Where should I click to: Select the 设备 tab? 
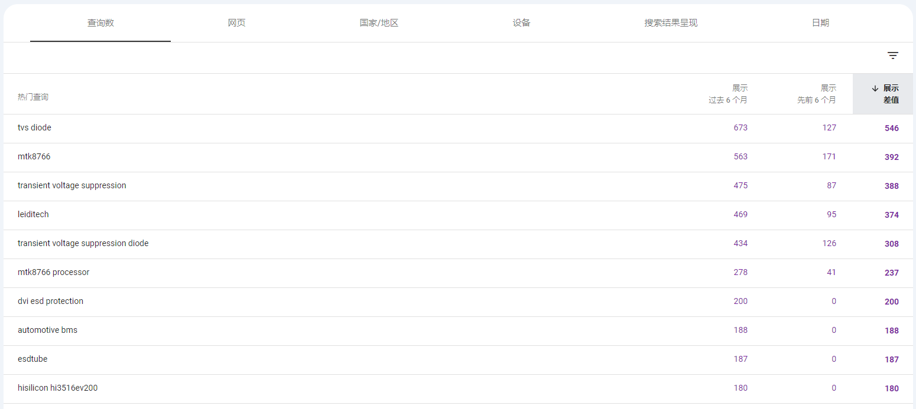tap(521, 23)
